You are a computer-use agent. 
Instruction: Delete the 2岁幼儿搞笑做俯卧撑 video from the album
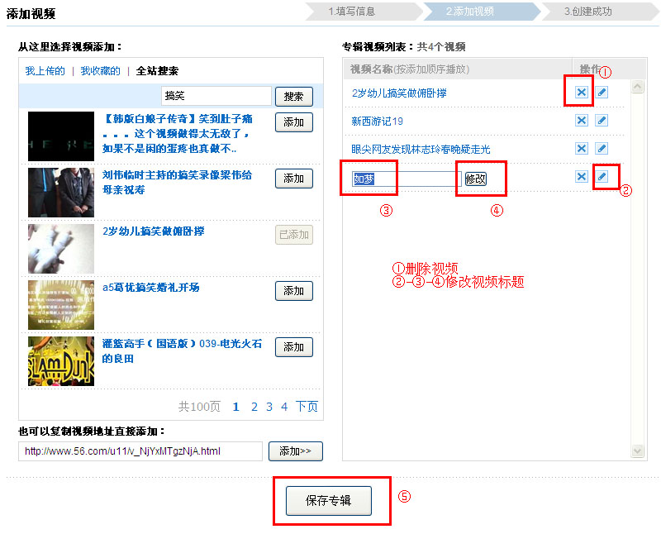tap(582, 93)
